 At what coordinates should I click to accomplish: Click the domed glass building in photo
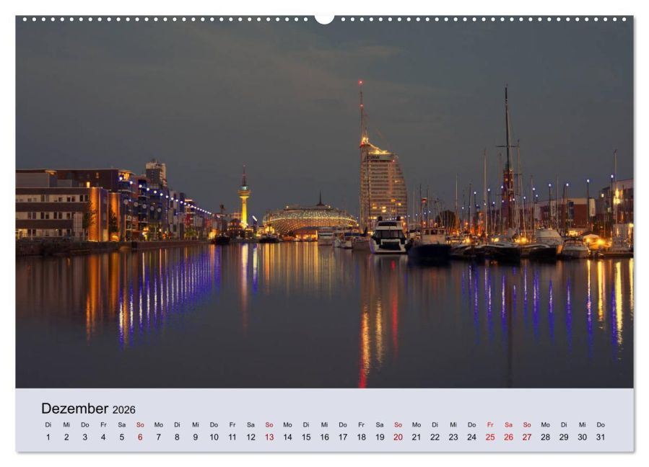click(309, 219)
